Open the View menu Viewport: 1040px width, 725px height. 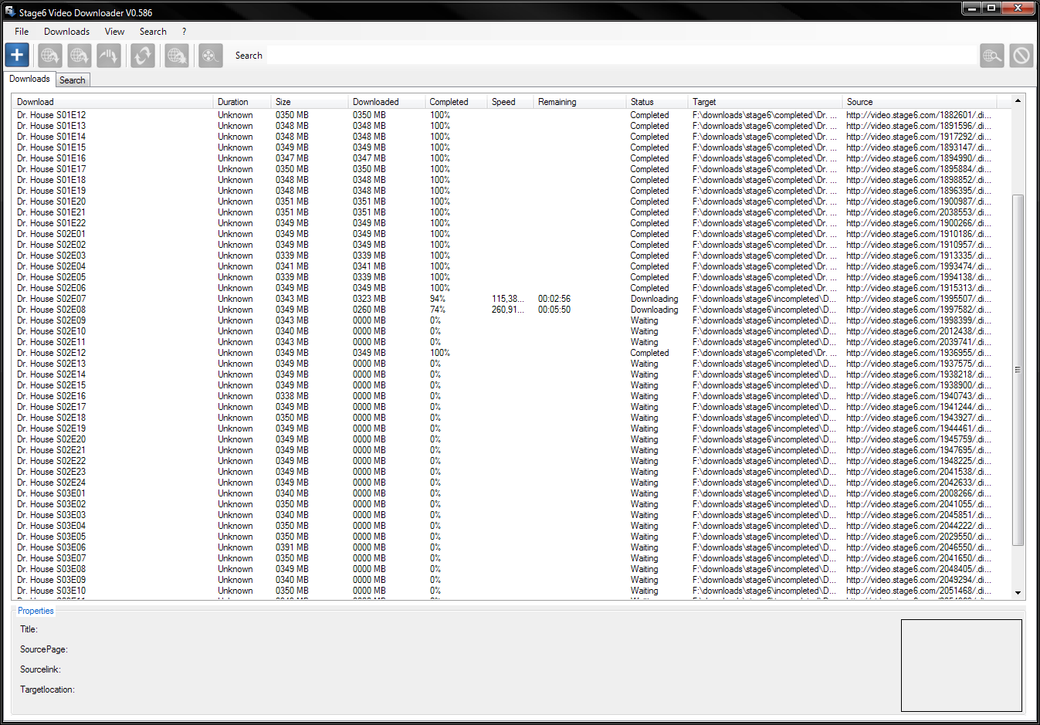[x=114, y=32]
